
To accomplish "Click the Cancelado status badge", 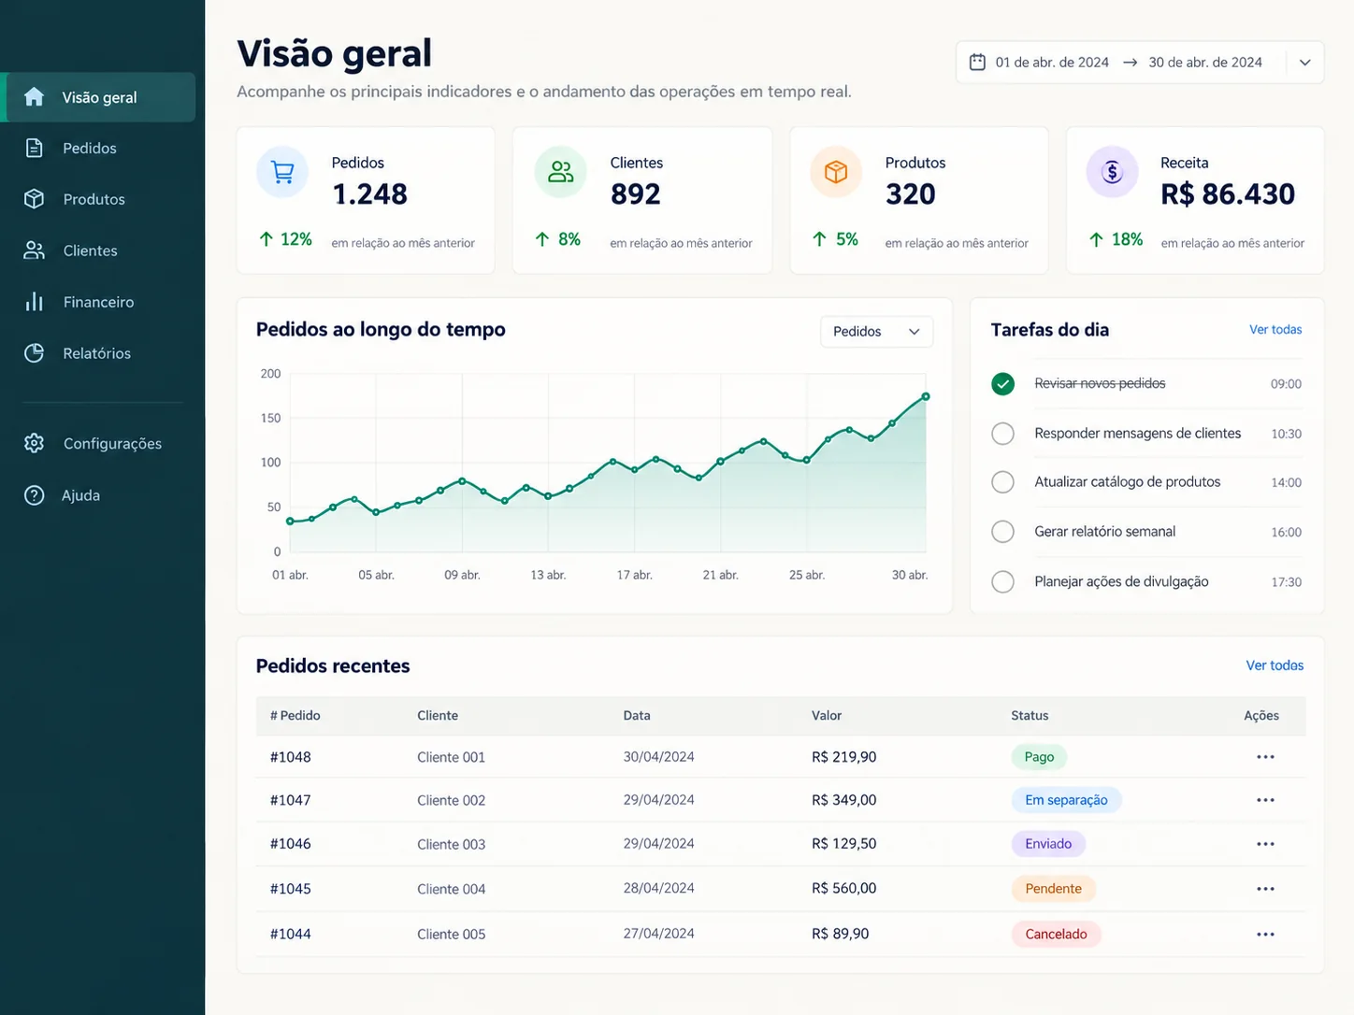I will 1056,934.
